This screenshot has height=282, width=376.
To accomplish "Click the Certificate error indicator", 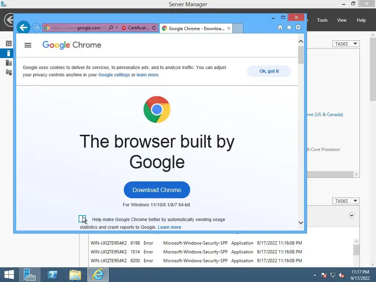I will 135,28.
